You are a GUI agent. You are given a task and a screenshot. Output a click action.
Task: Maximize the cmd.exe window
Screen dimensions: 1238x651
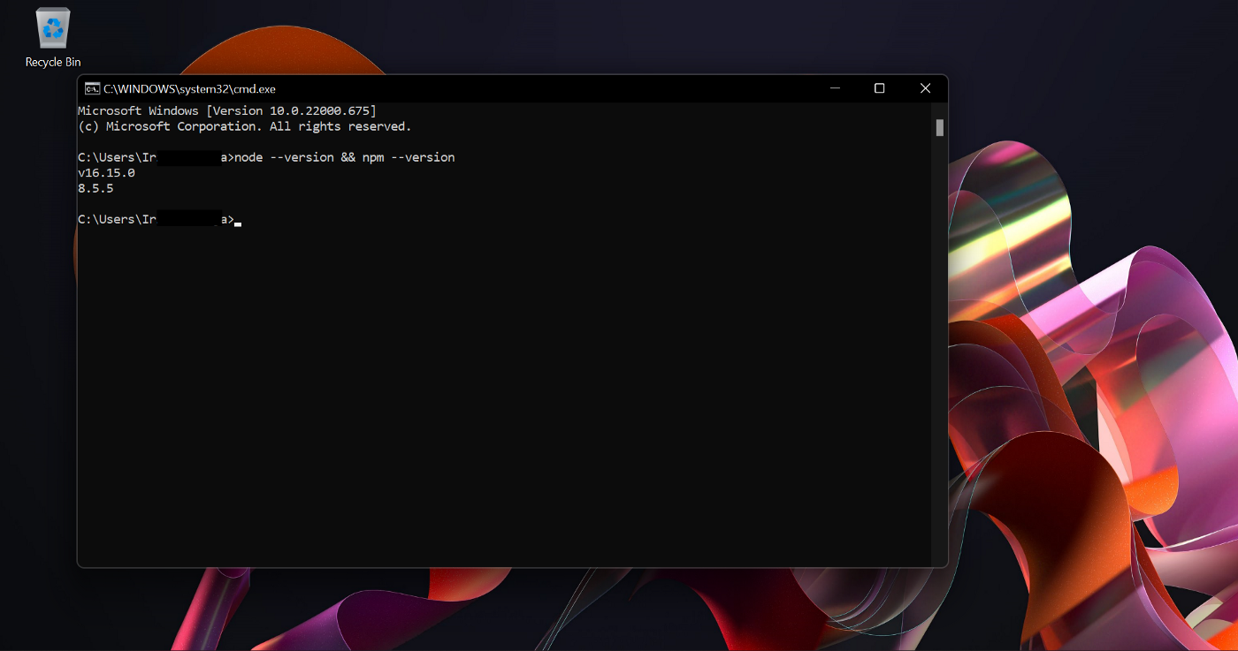click(879, 88)
